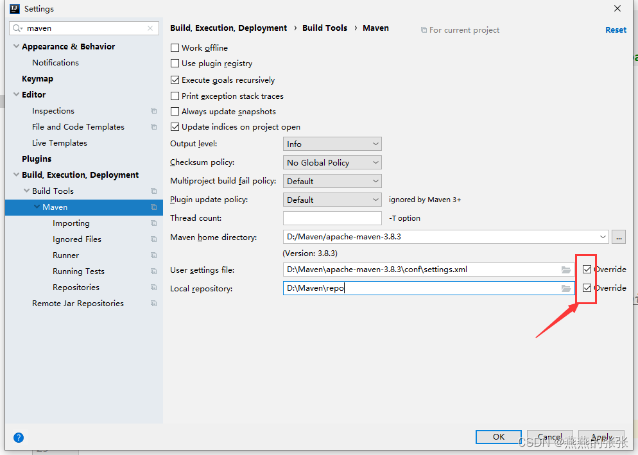Close the Settings dialog
This screenshot has width=638, height=455.
(617, 8)
